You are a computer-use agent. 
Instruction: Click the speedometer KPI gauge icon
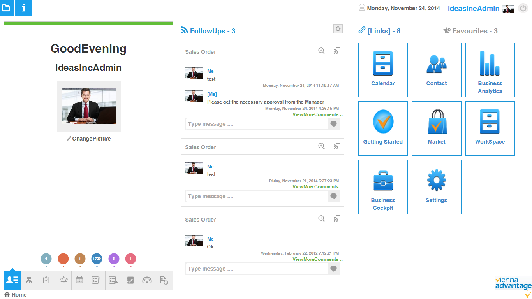(x=147, y=280)
